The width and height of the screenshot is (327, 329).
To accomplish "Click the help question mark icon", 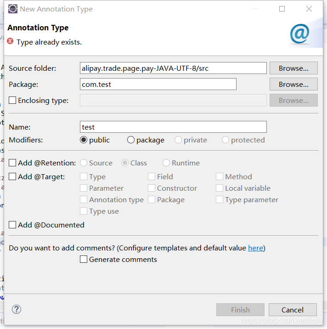I will pyautogui.click(x=17, y=309).
